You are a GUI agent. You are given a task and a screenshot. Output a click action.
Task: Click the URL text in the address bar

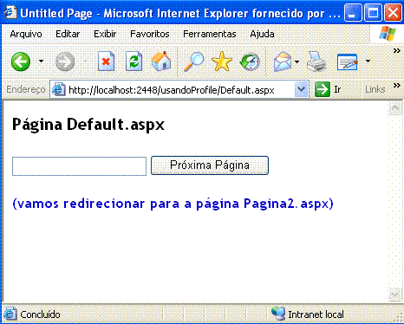172,90
